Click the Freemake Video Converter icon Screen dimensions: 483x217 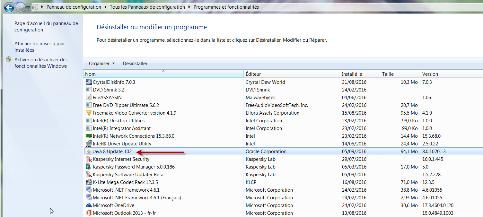[x=89, y=113]
